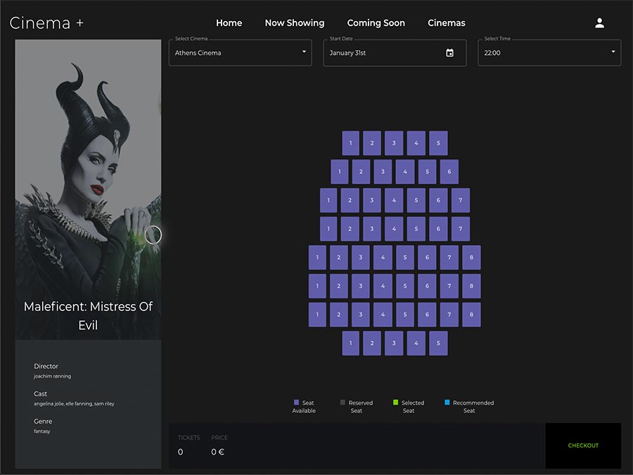Screen dimensions: 633x475
Task: Click the circular marker on the movie poster
Action: (153, 234)
